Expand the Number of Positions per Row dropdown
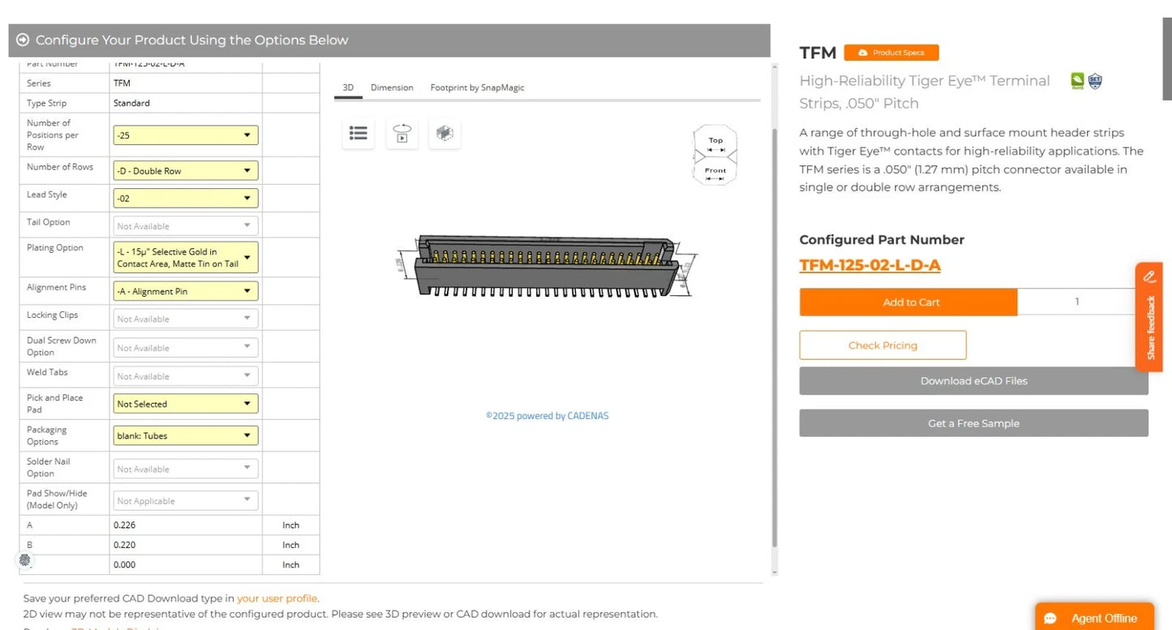The height and width of the screenshot is (630, 1172). coord(186,135)
